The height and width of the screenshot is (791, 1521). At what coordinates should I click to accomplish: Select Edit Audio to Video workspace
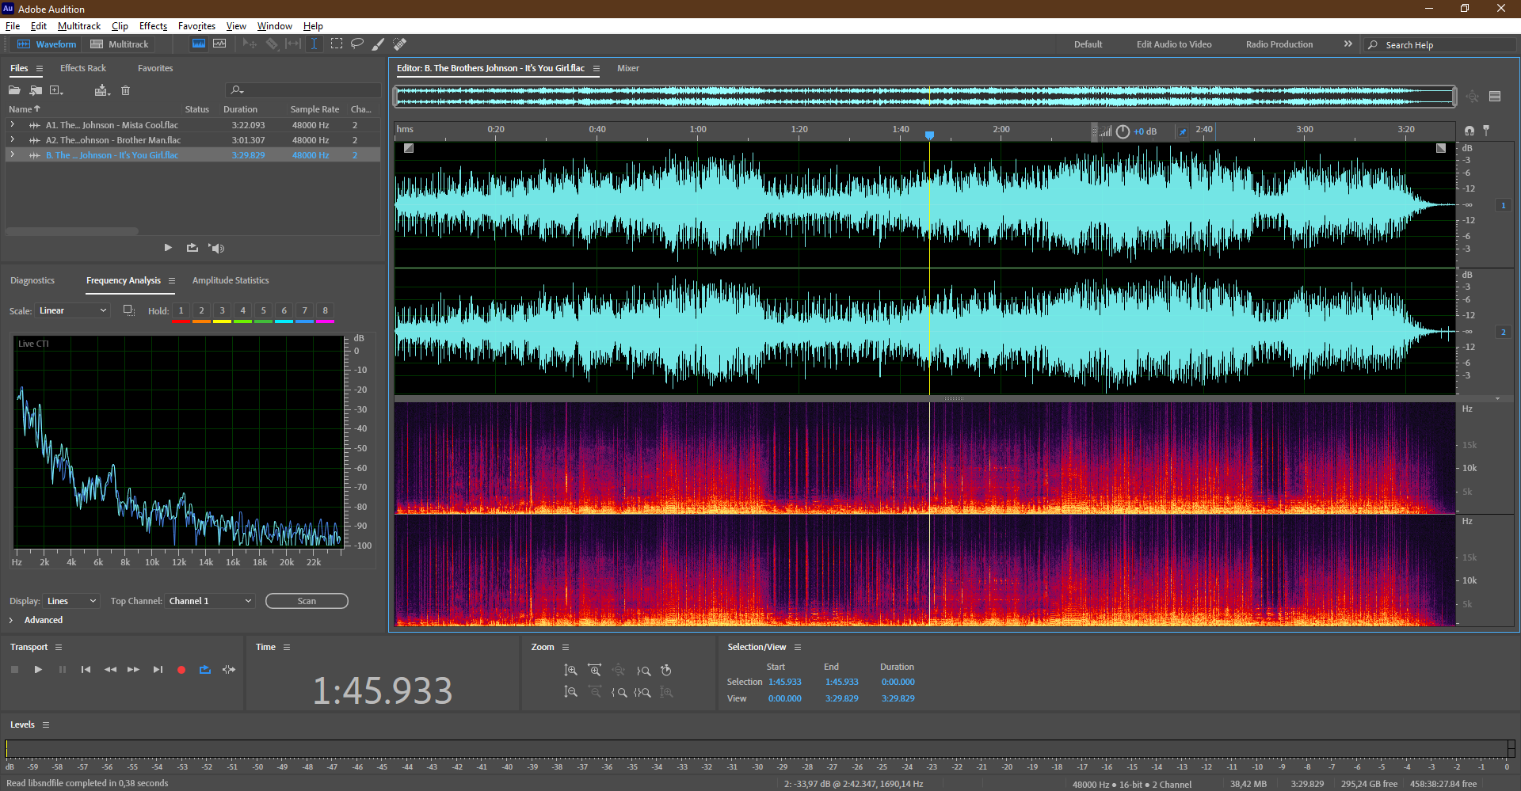[x=1174, y=44]
